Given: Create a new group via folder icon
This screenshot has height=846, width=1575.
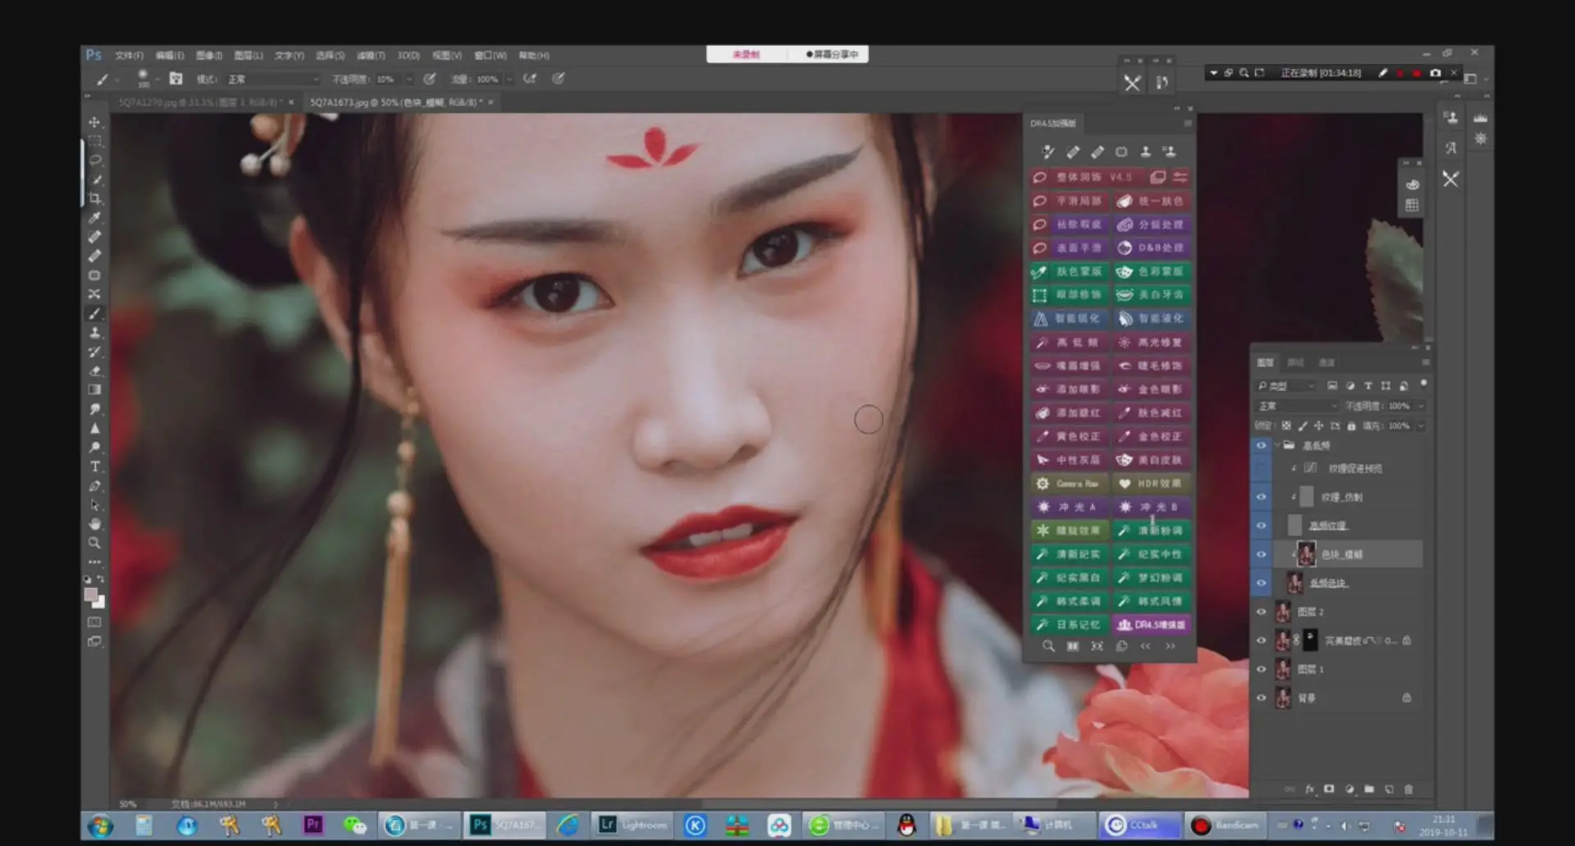Looking at the screenshot, I should [x=1369, y=789].
